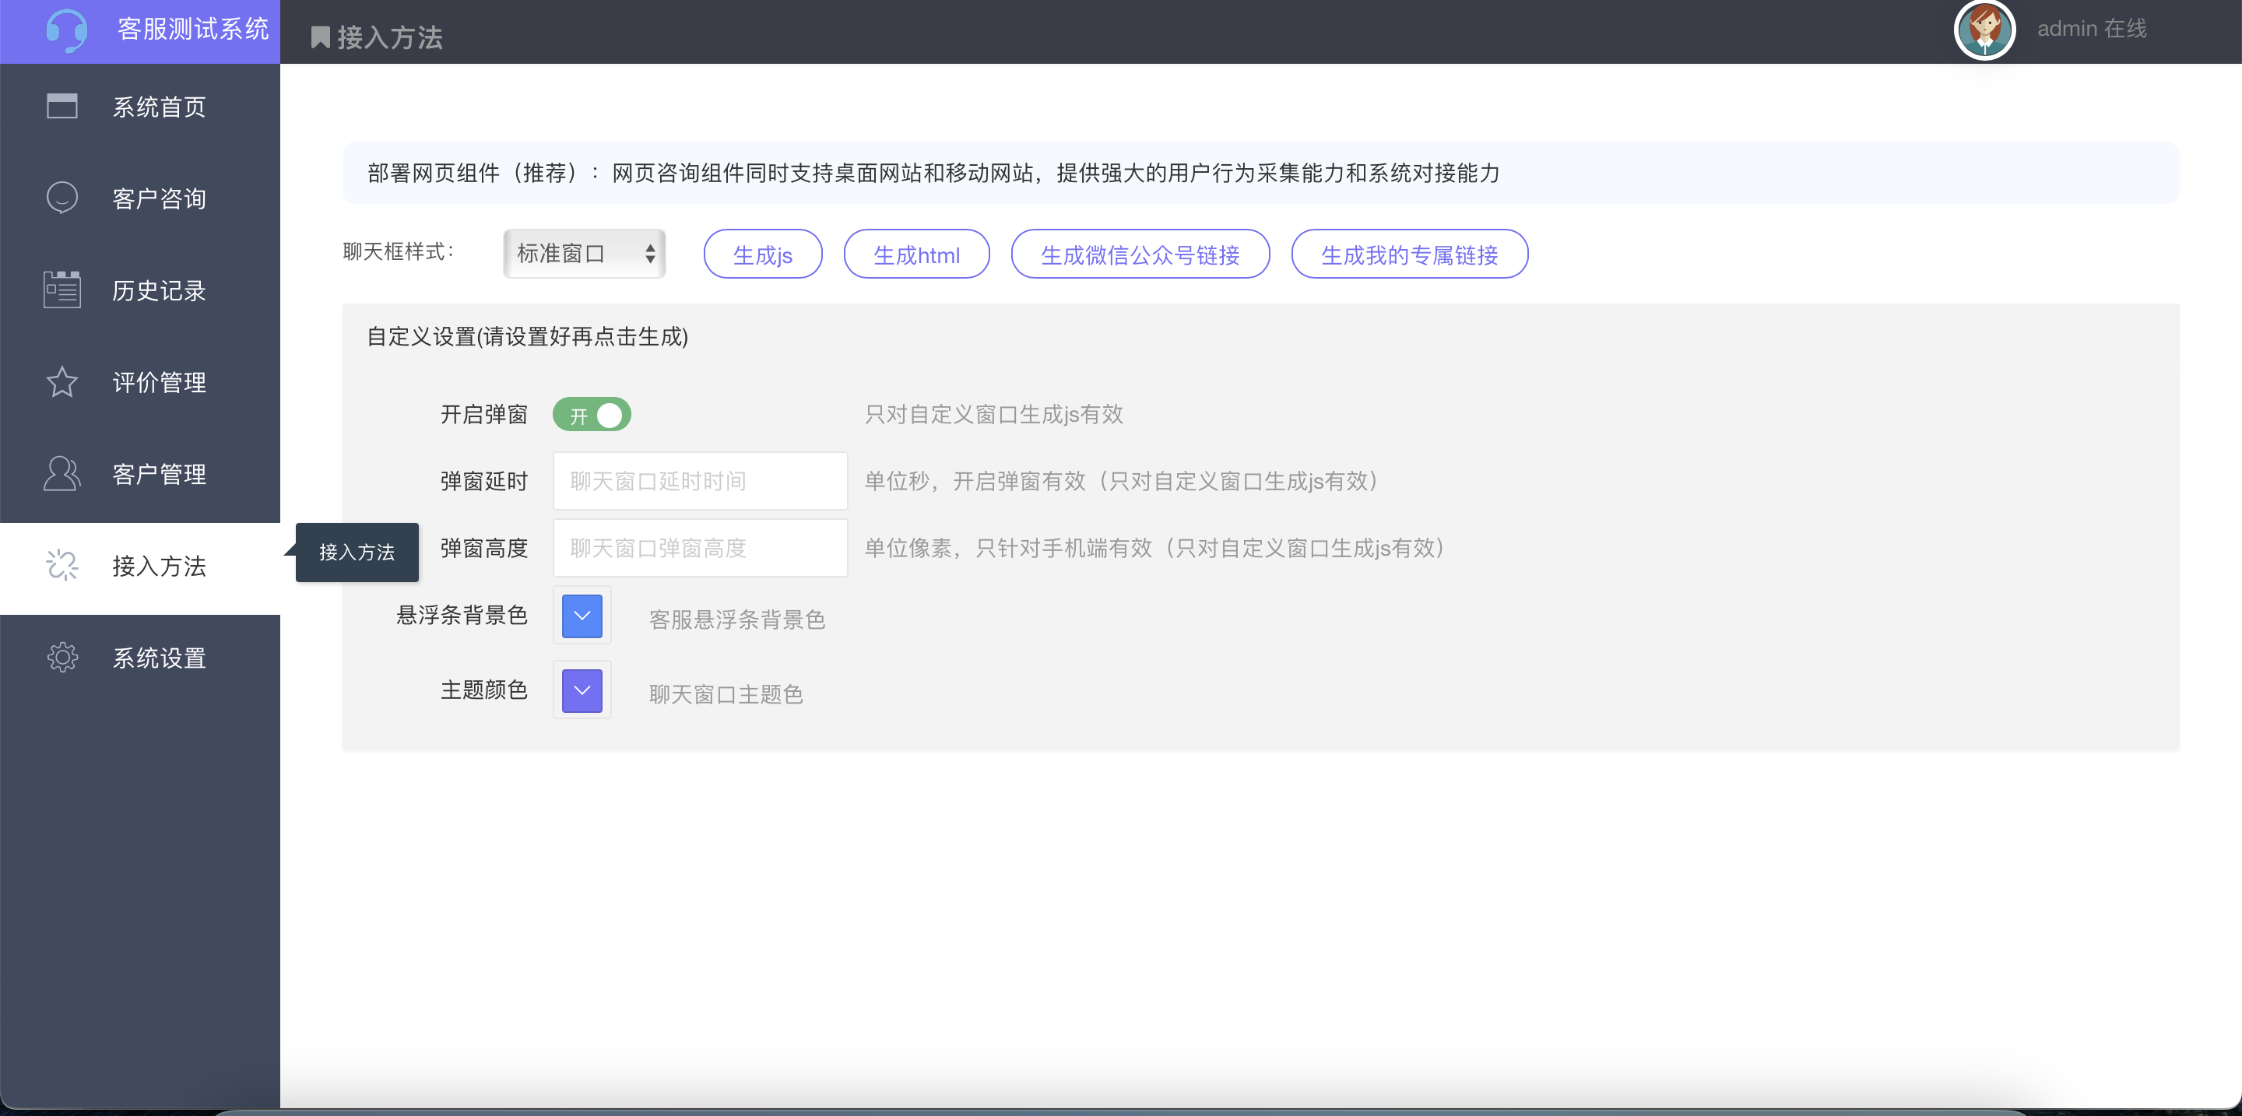Click the 生成html button
This screenshot has height=1116, width=2242.
click(x=916, y=253)
